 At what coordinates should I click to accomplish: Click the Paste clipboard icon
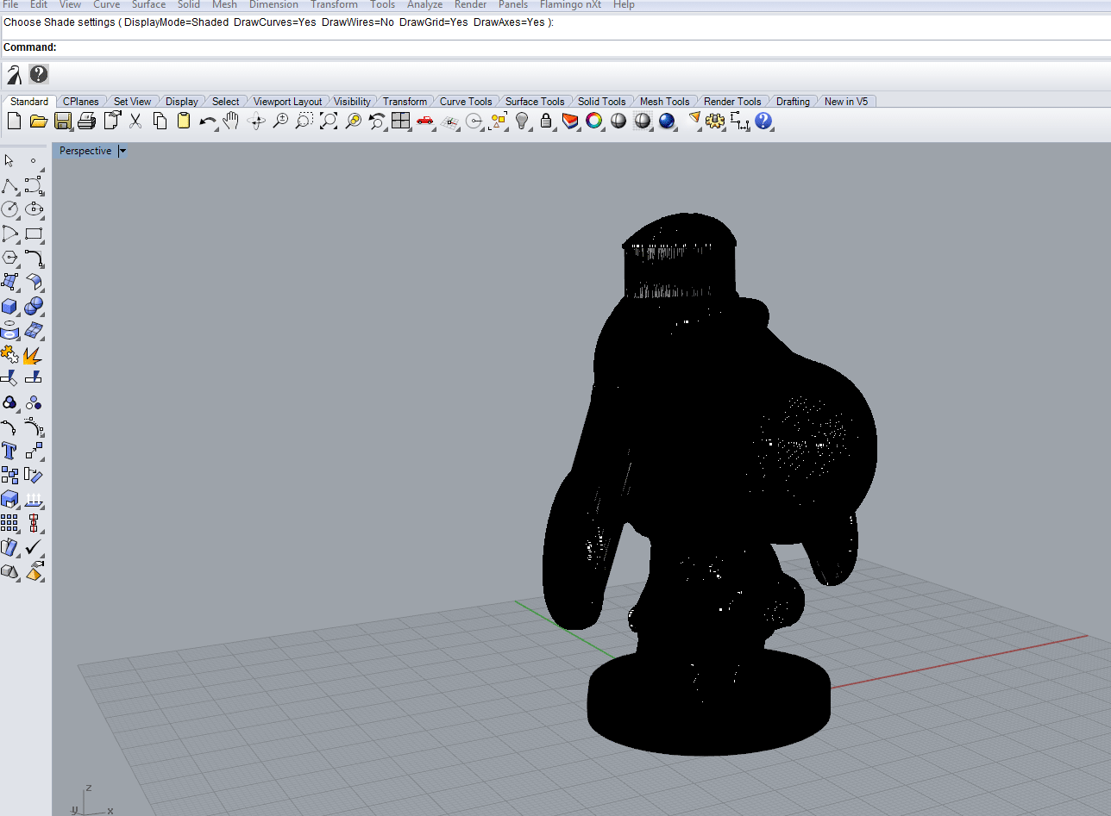183,121
